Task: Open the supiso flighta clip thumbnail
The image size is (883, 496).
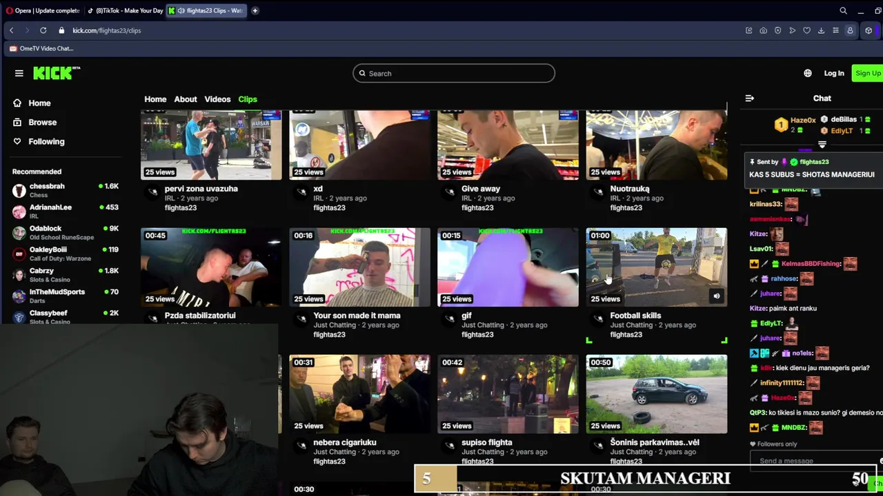Action: tap(508, 394)
